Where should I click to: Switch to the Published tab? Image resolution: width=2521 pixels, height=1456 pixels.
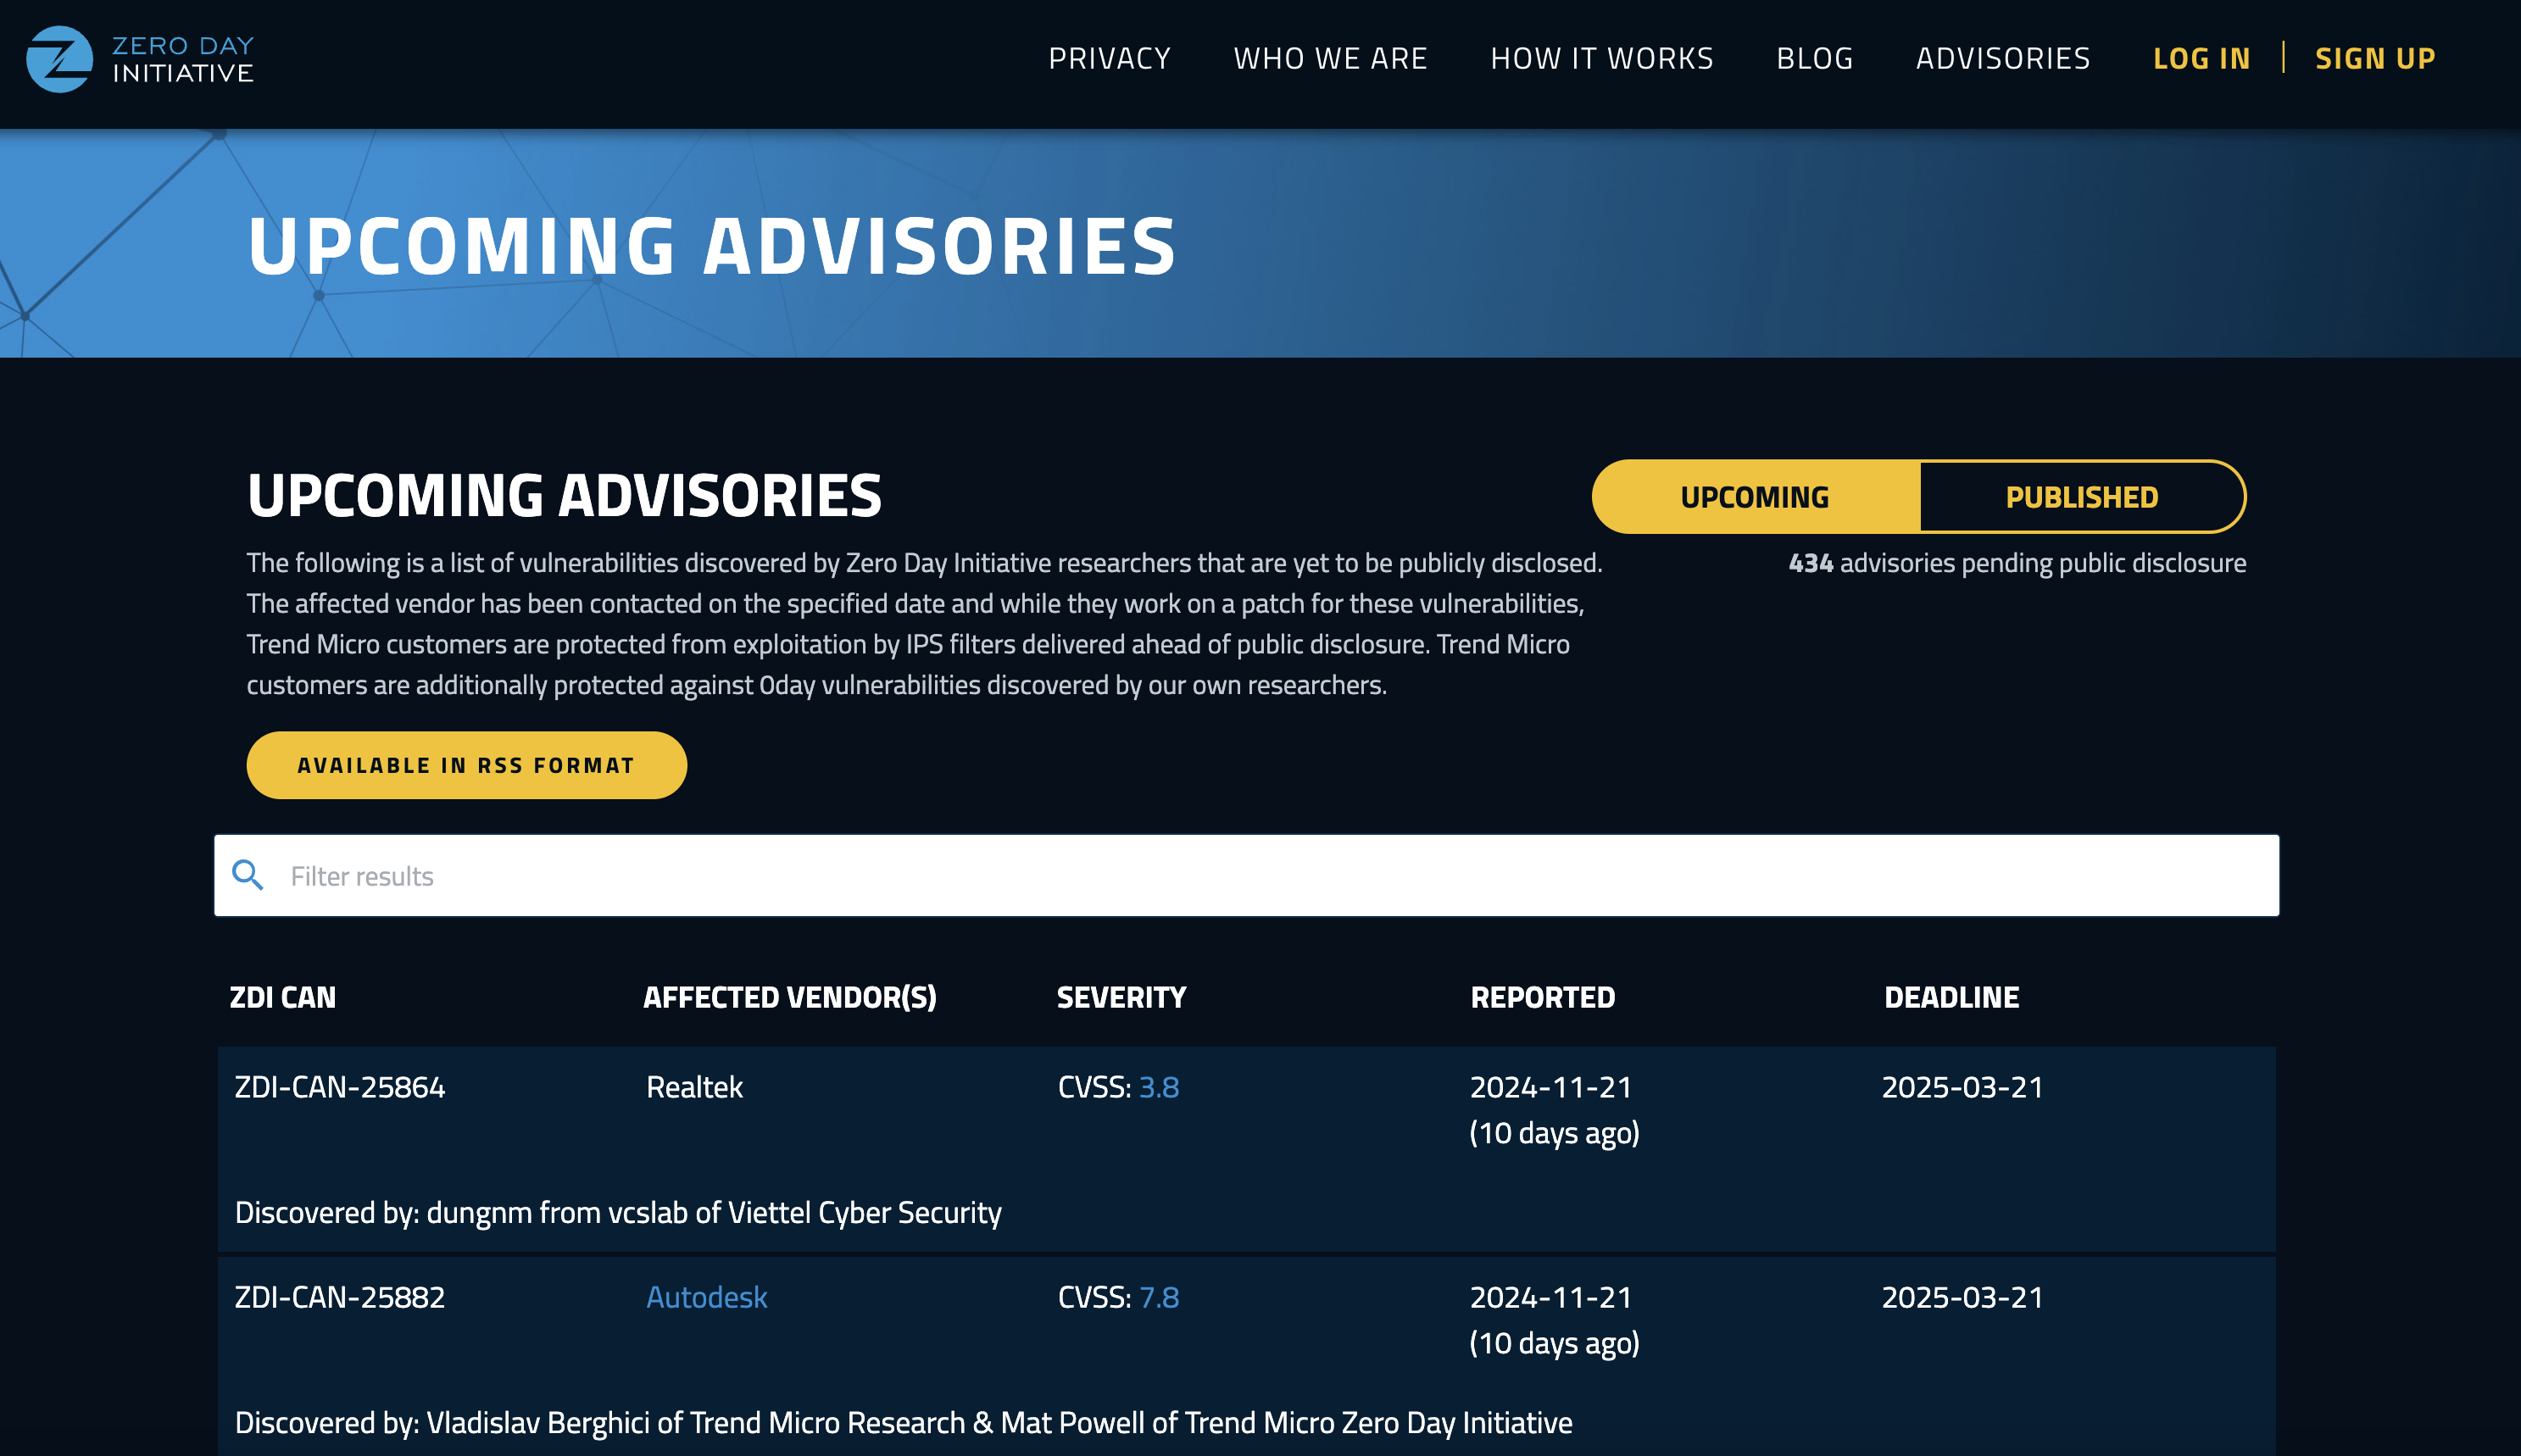(2082, 497)
